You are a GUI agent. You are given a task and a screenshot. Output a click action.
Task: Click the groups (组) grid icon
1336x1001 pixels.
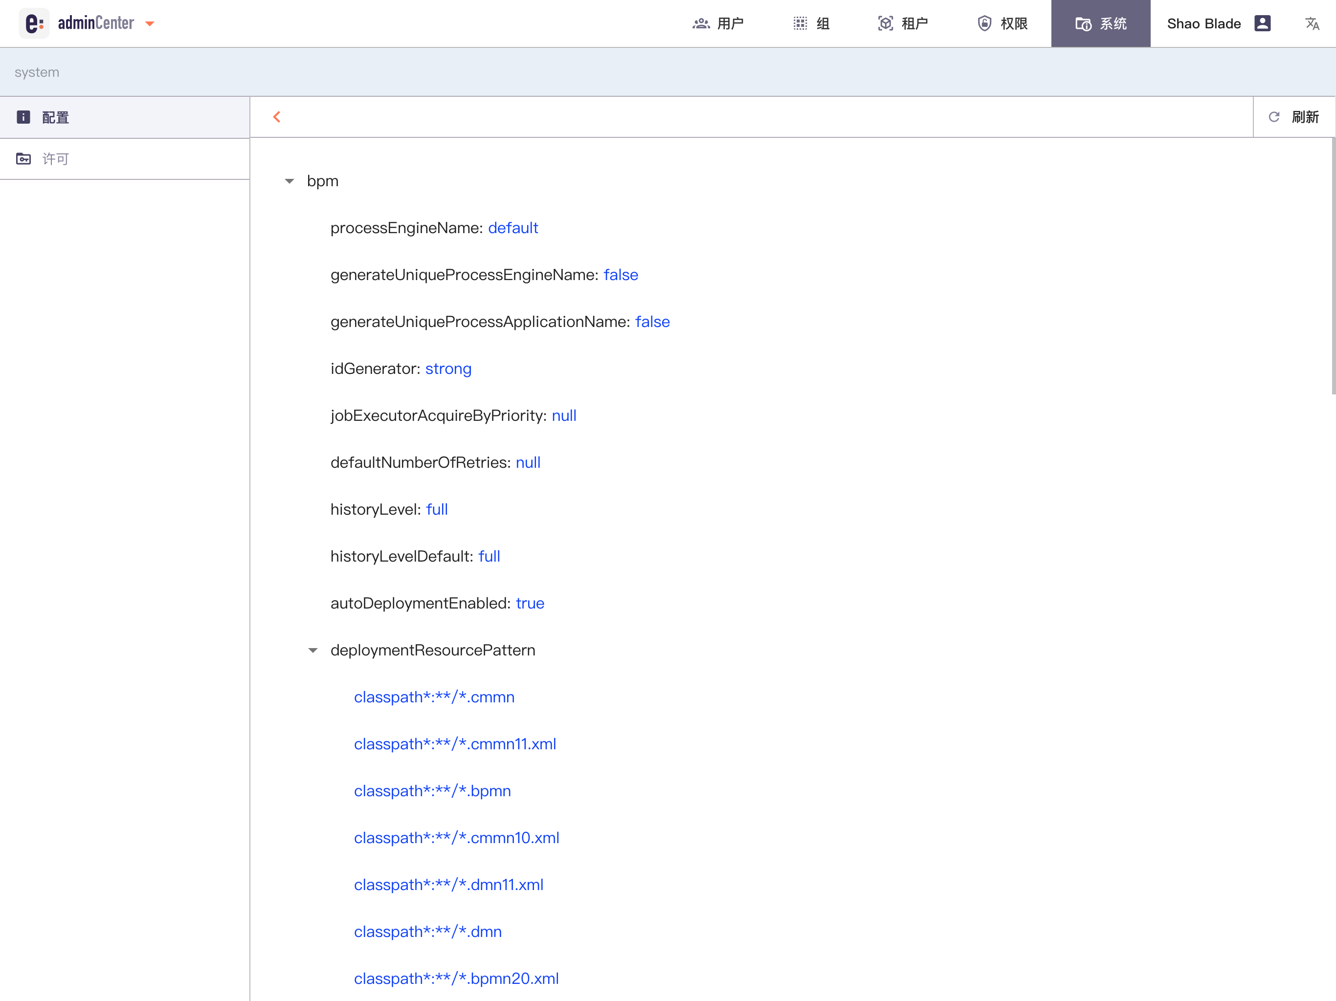(x=800, y=23)
